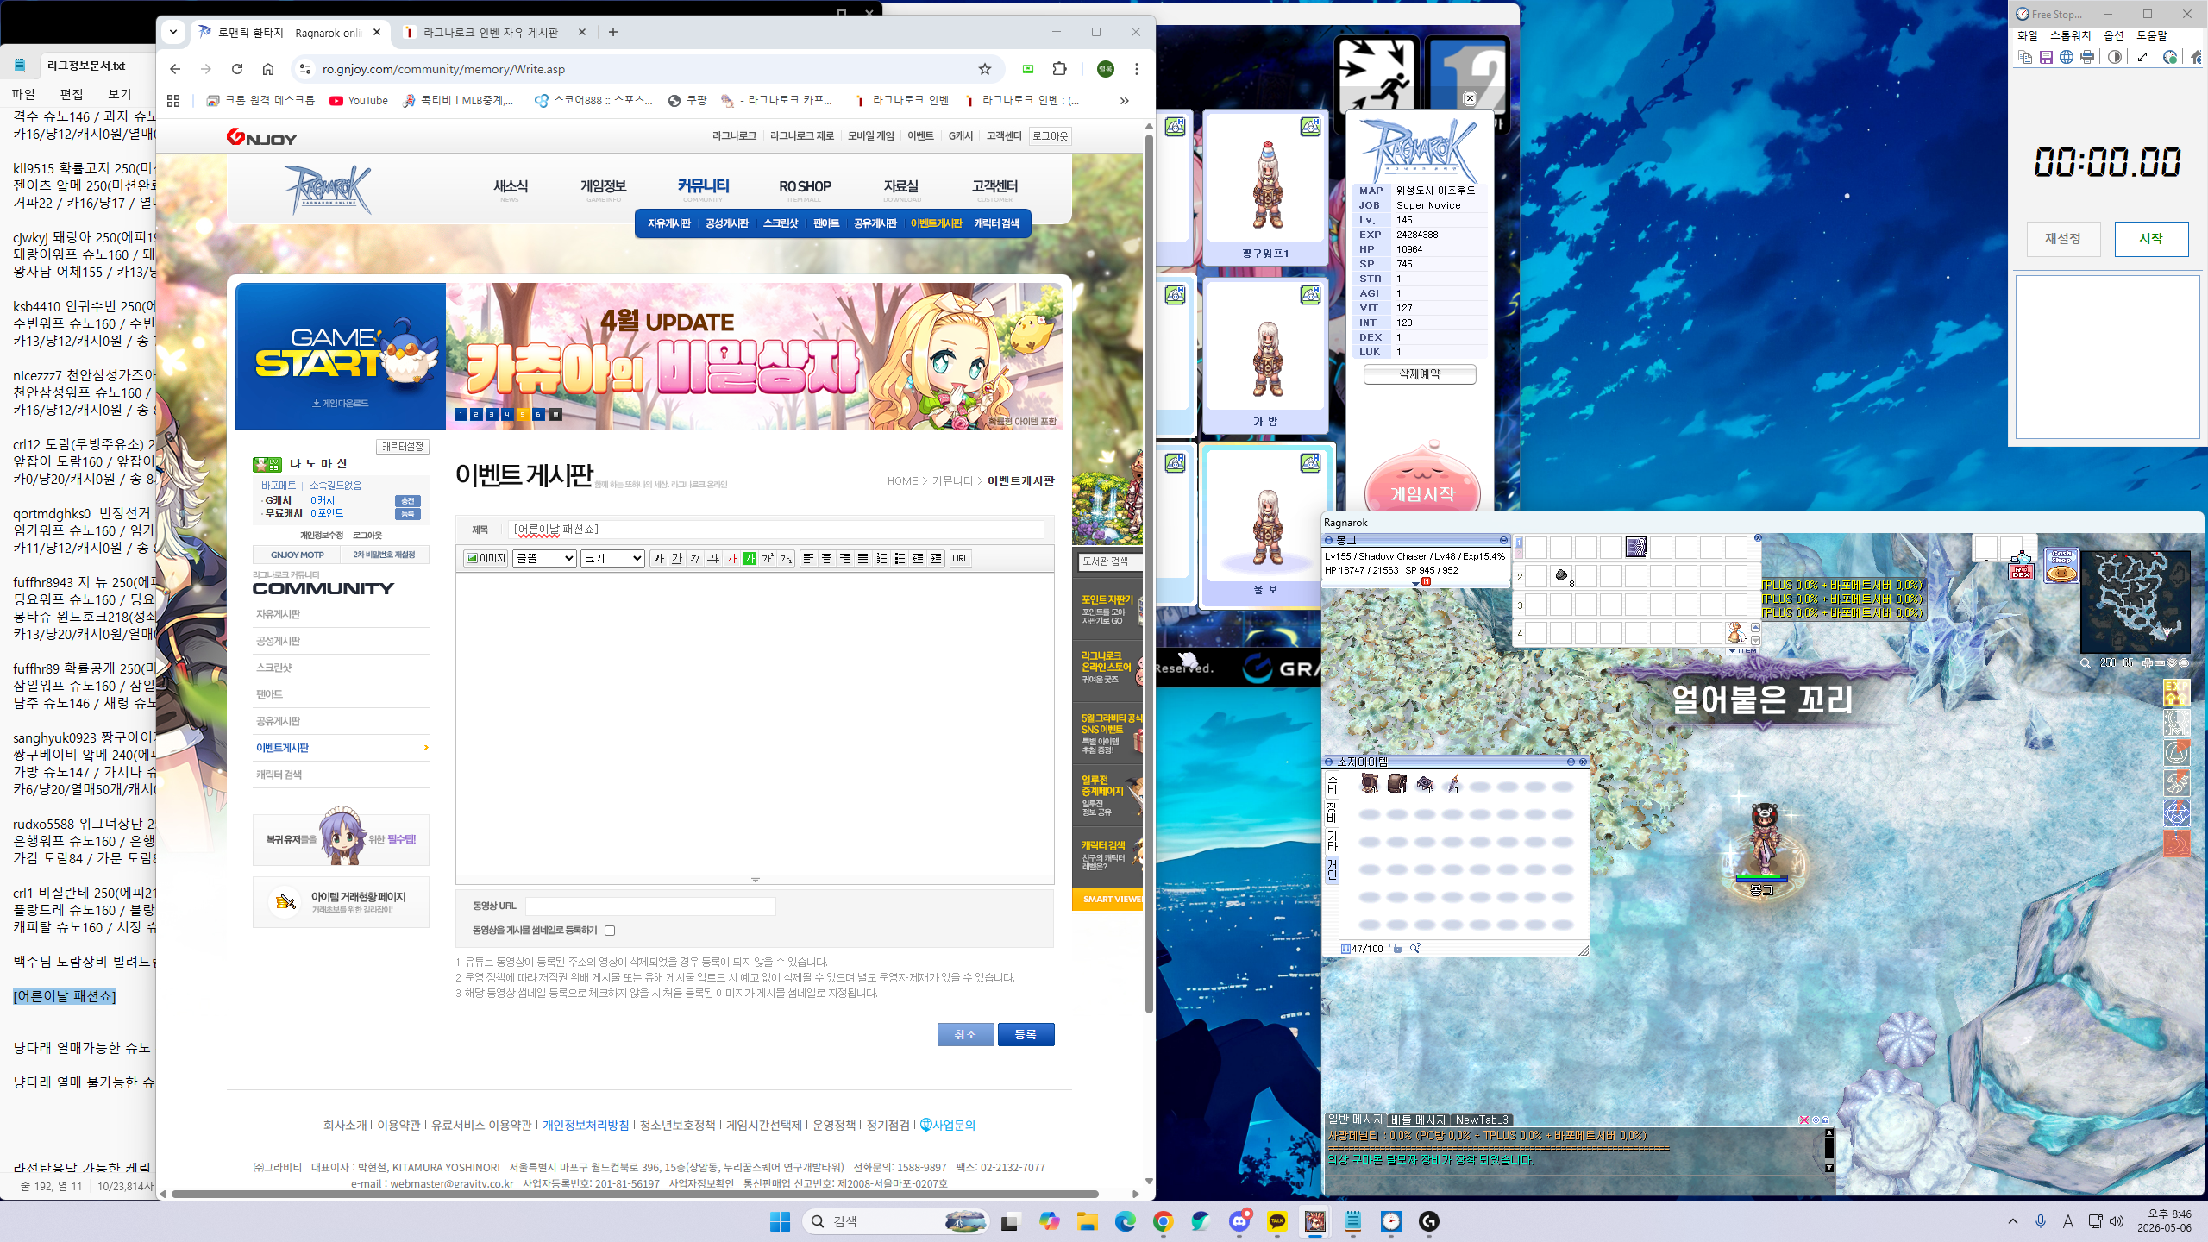Screen dimensions: 2208x1242
Task: Show hidden system tray icons
Action: point(2013,1221)
